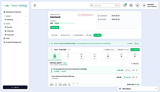Click the Created At value 2025-08-29
Image resolution: width=160 pixels, height=92 pixels.
click(115, 16)
